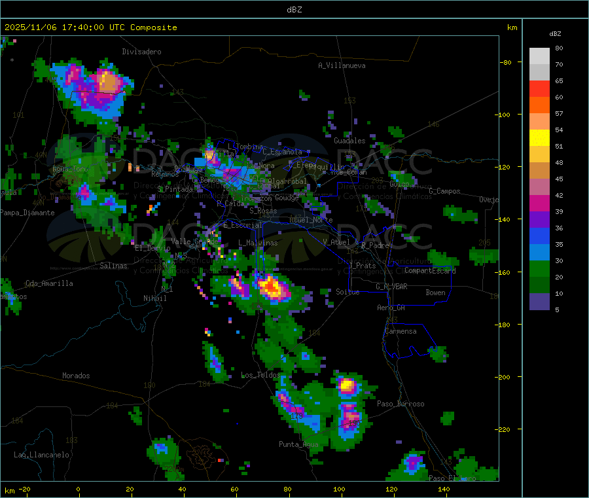The width and height of the screenshot is (589, 498).
Task: Click the A_Villanueva place label
Action: point(342,65)
